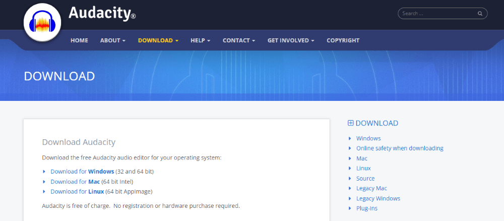Select Windows in the sidebar list
The height and width of the screenshot is (221, 504).
(x=368, y=138)
